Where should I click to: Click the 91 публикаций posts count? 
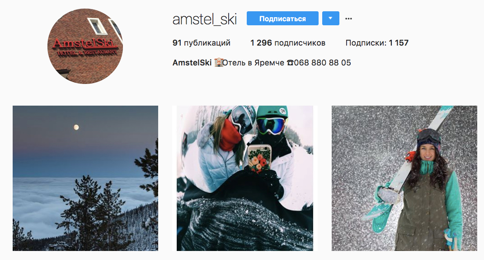tap(201, 43)
